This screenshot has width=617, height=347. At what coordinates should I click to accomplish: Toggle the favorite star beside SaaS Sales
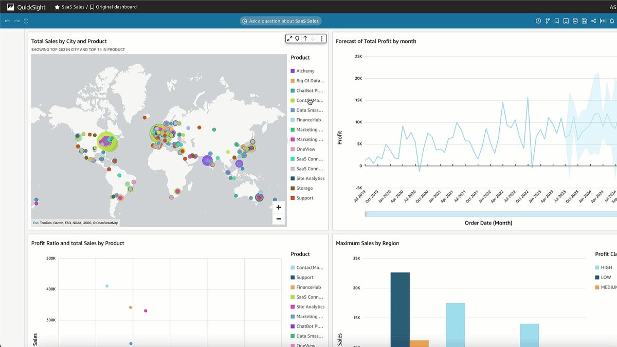(x=57, y=7)
